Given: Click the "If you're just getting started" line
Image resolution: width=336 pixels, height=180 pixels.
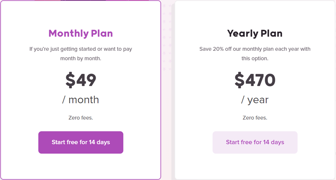Looking at the screenshot, I should pos(81,49).
